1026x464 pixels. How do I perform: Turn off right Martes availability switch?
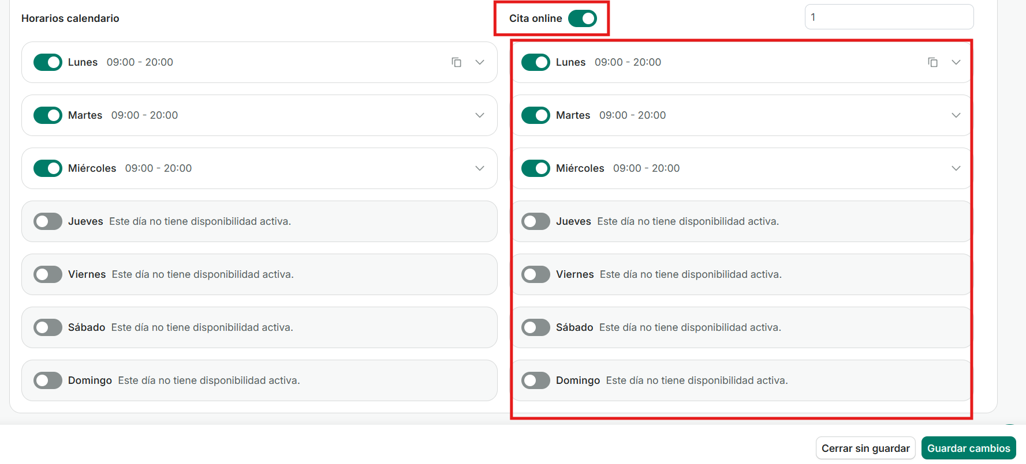click(x=536, y=115)
